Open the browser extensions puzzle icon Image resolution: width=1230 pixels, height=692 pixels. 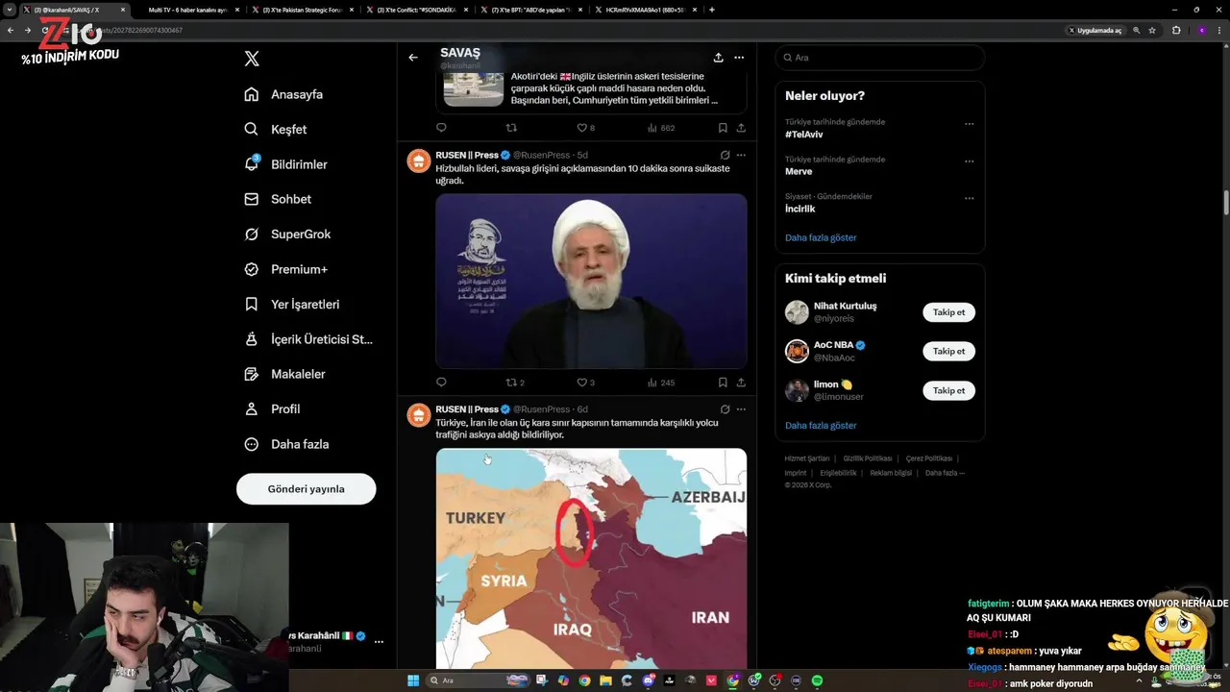pyautogui.click(x=1176, y=30)
